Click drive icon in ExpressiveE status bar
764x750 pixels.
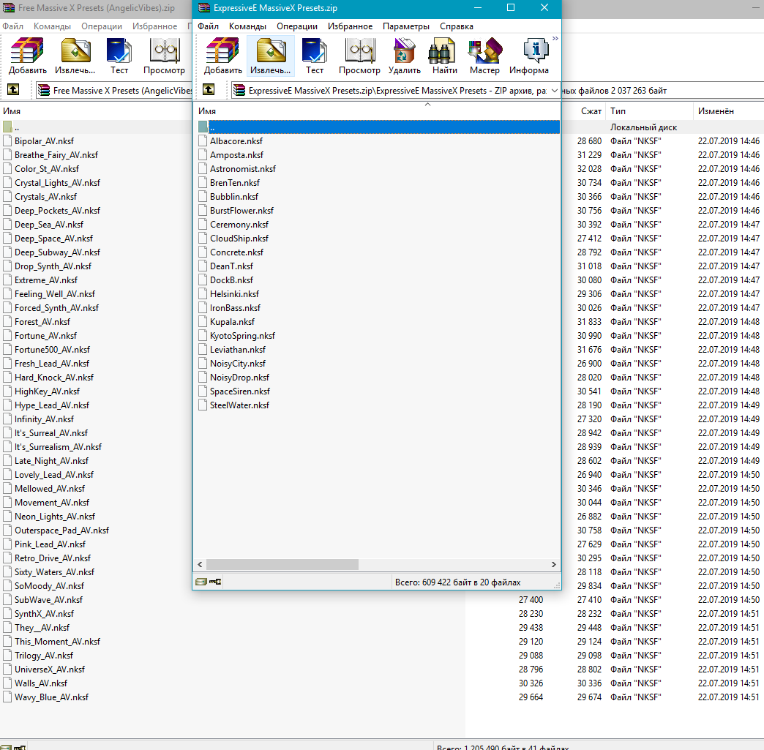201,582
